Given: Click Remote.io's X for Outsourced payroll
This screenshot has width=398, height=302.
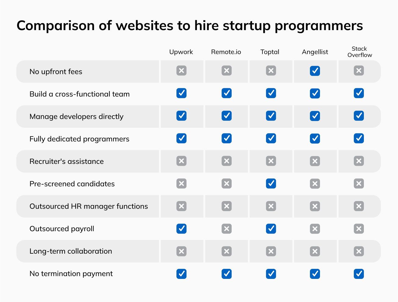Looking at the screenshot, I should tap(226, 228).
